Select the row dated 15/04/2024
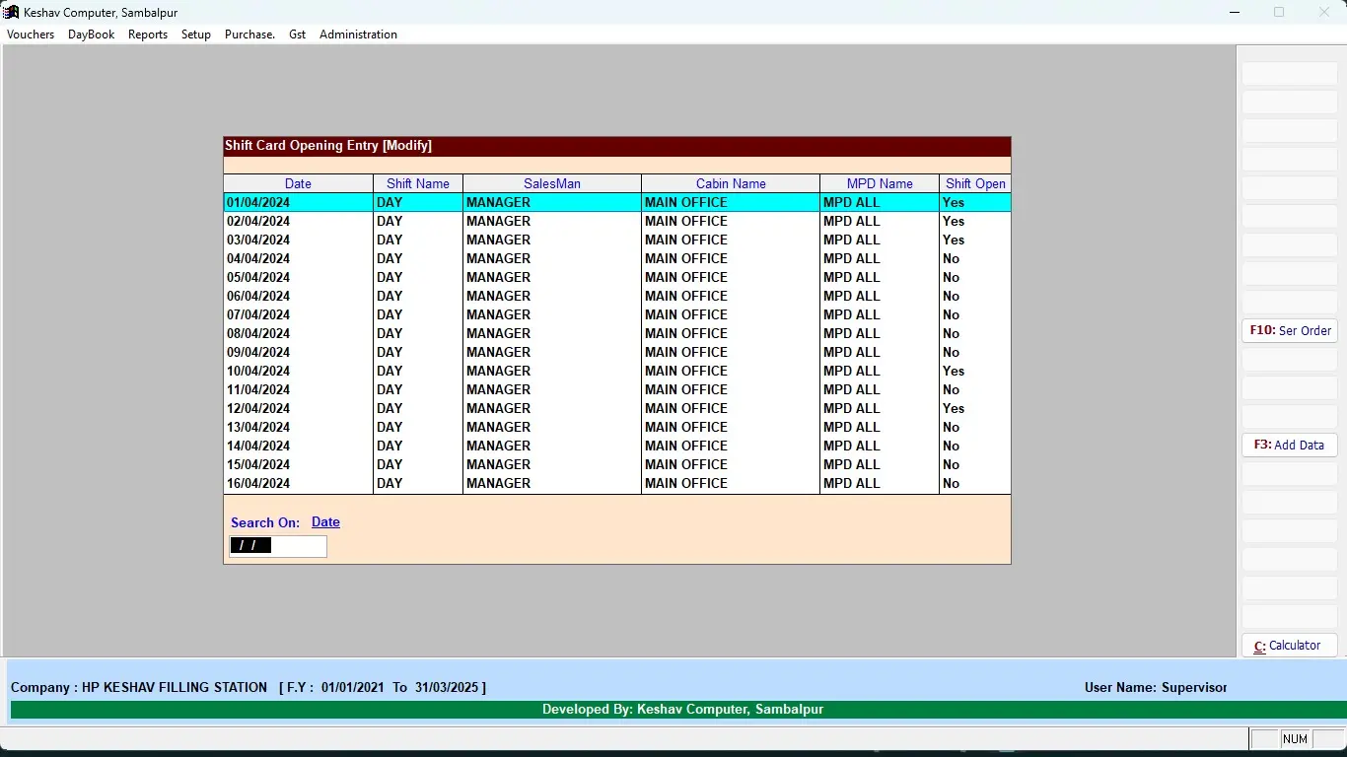The image size is (1347, 757). (617, 464)
